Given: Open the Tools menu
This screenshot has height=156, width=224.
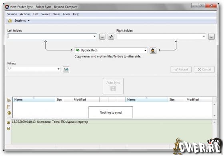Looking at the screenshot, I should (x=66, y=14).
